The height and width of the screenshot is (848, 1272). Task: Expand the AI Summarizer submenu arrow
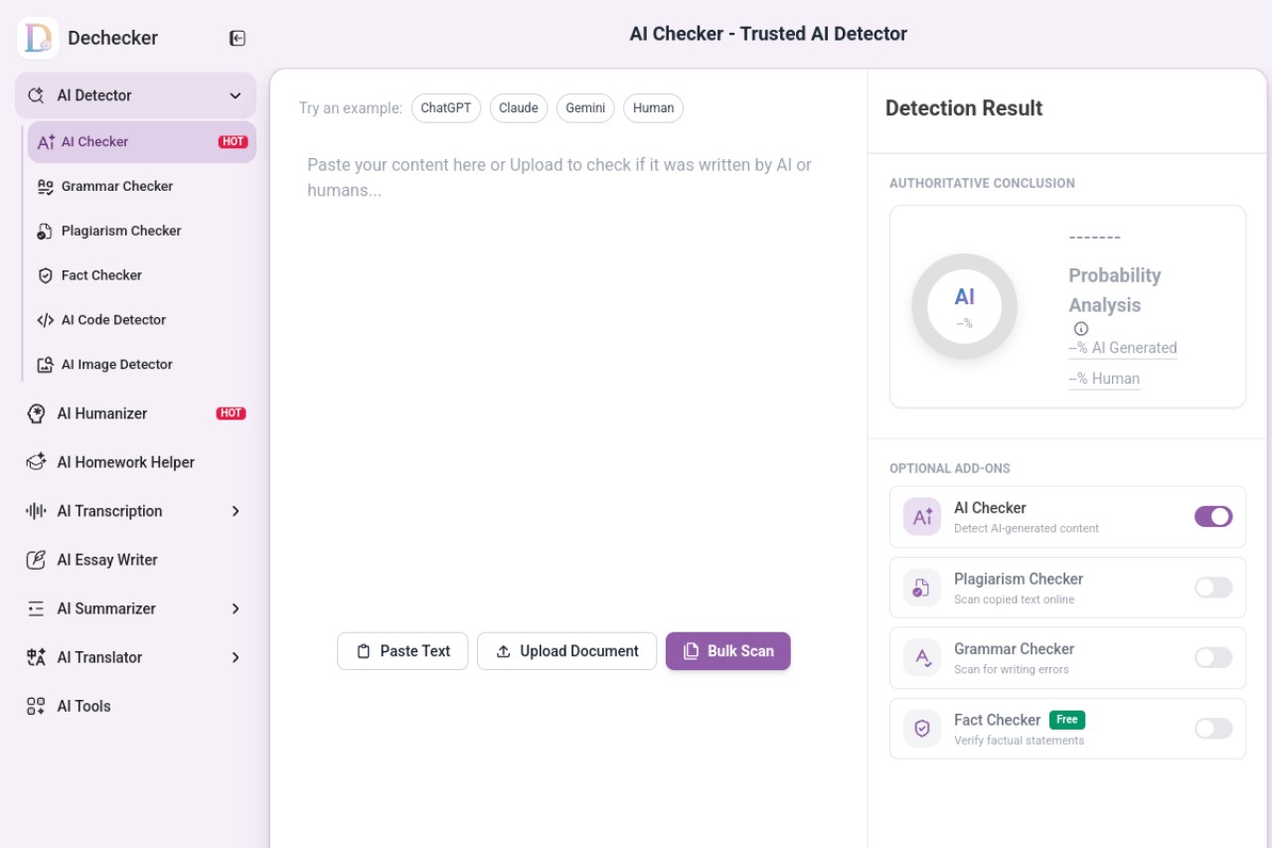(236, 608)
